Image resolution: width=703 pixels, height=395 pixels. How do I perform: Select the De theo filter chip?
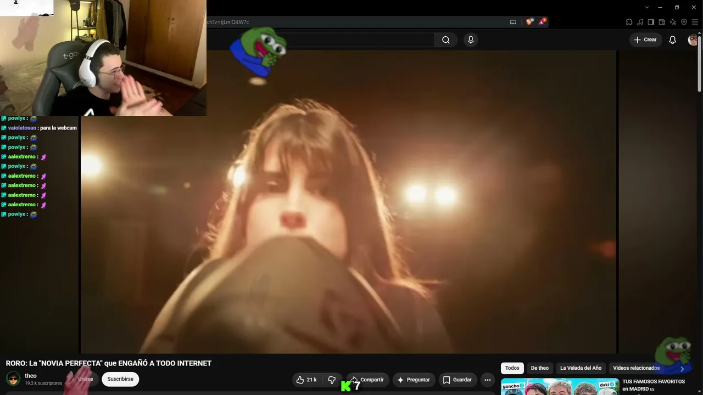point(540,368)
